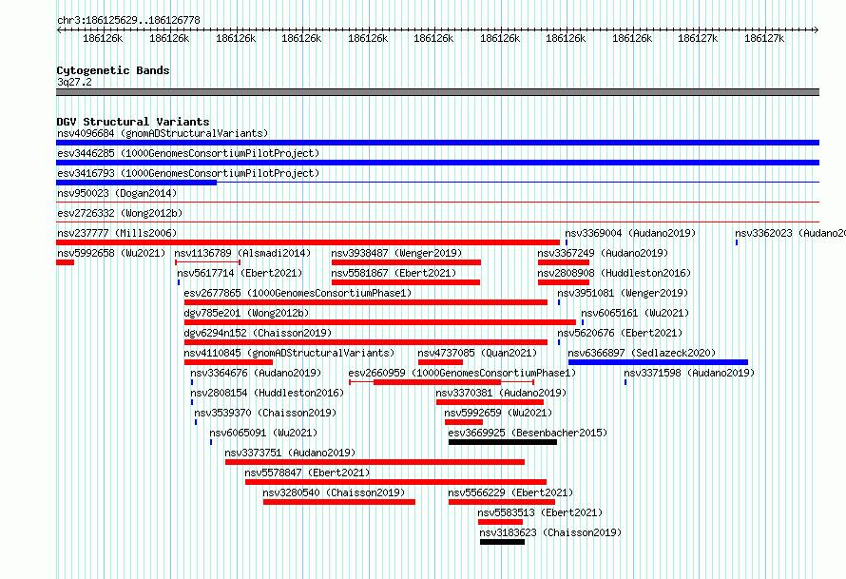Click the red nsv3938487 variant bar
The height and width of the screenshot is (579, 846).
coord(406,262)
